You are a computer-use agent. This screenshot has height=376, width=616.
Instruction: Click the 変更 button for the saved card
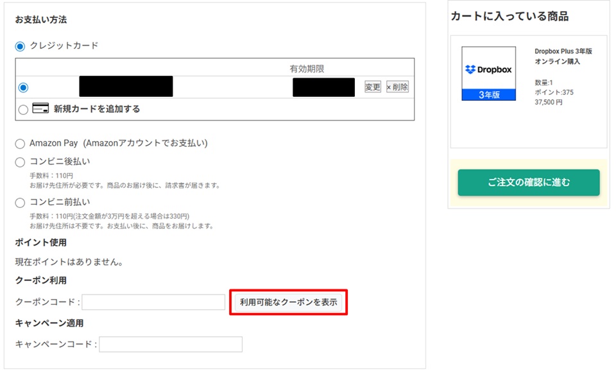tap(373, 87)
